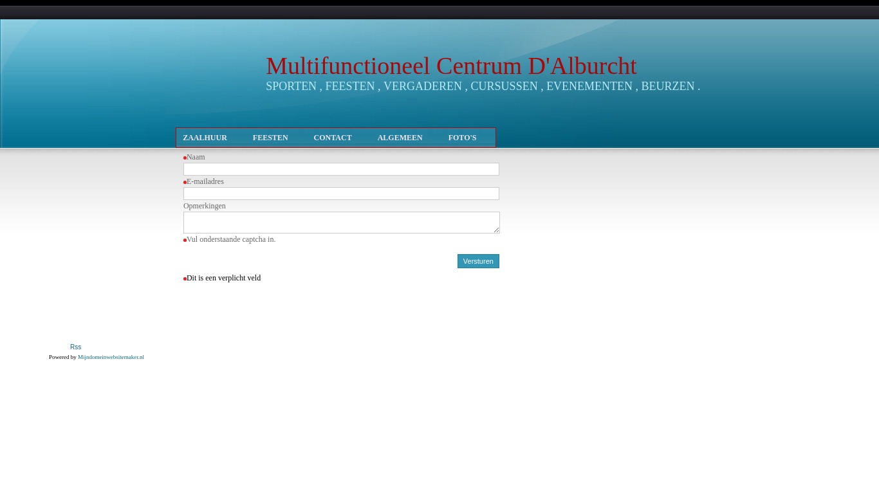Open the ALGEMEEN section
Image resolution: width=879 pixels, height=494 pixels.
[x=400, y=137]
